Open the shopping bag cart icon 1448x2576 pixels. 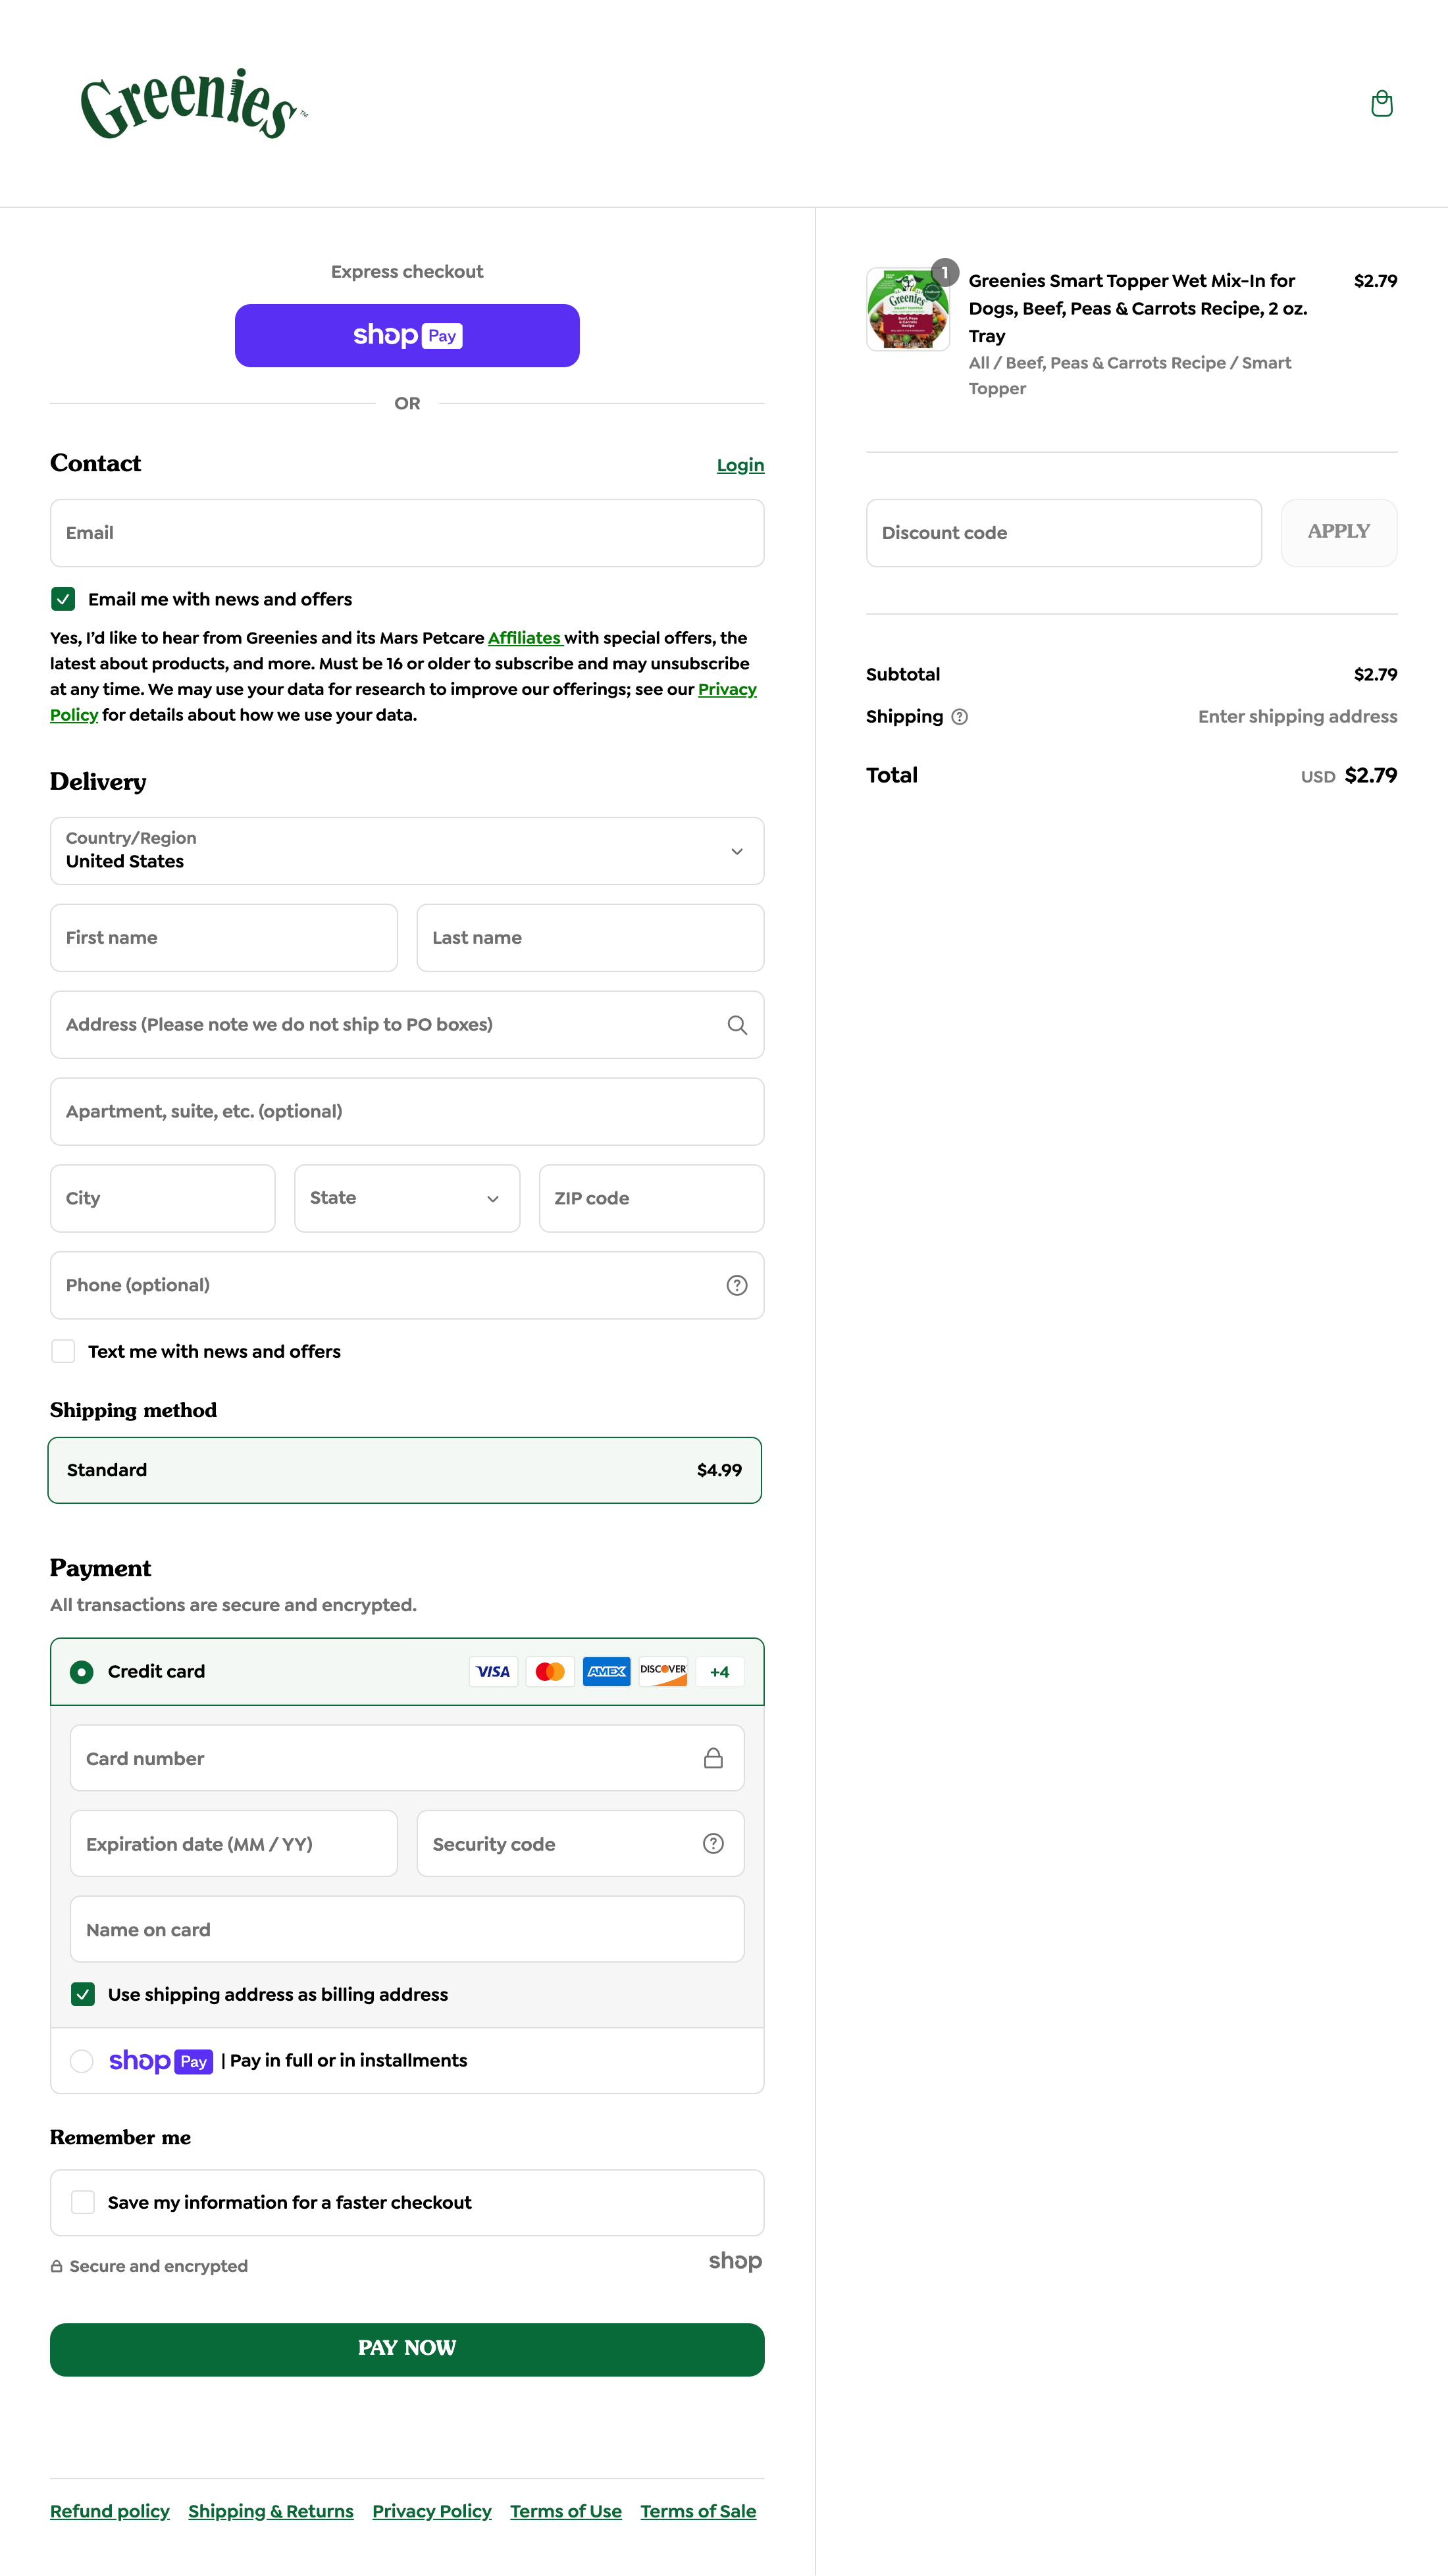[1382, 103]
